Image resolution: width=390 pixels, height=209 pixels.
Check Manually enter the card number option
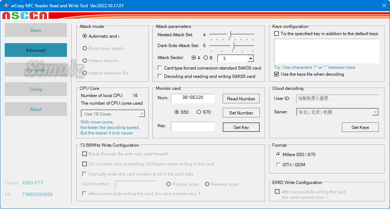tap(85, 174)
